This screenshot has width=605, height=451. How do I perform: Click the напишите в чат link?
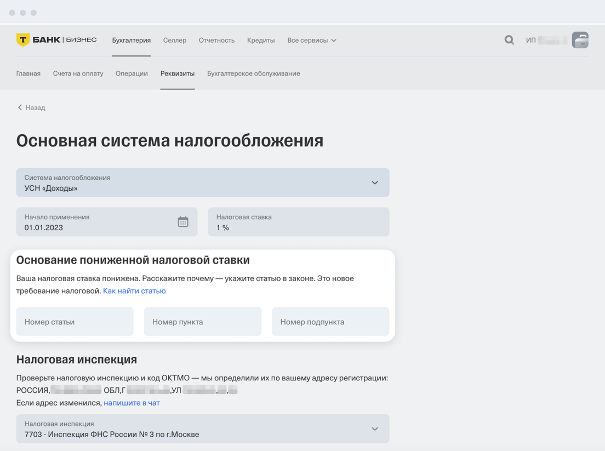click(x=132, y=403)
